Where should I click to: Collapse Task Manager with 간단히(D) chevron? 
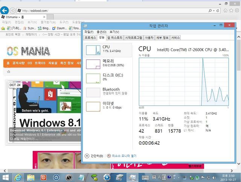tap(94, 156)
